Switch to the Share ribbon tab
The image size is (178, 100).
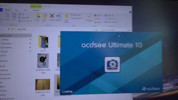click(x=17, y=10)
